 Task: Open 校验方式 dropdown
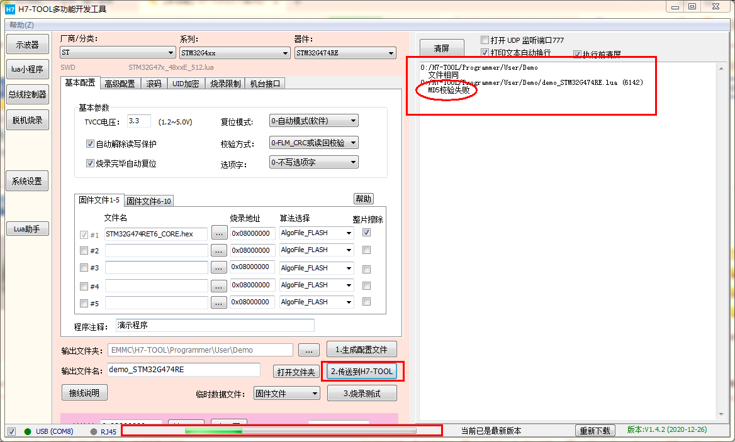point(313,143)
